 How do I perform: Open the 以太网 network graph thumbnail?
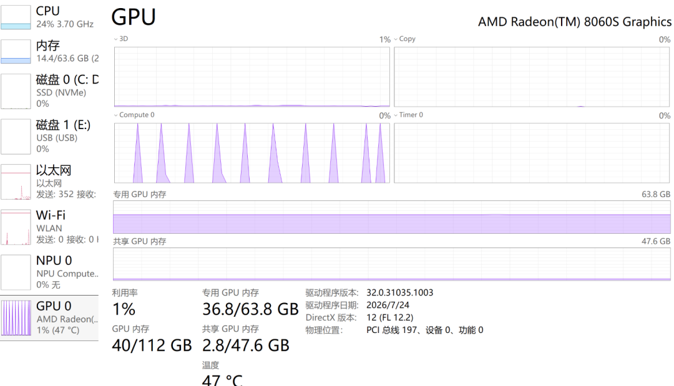(16, 182)
